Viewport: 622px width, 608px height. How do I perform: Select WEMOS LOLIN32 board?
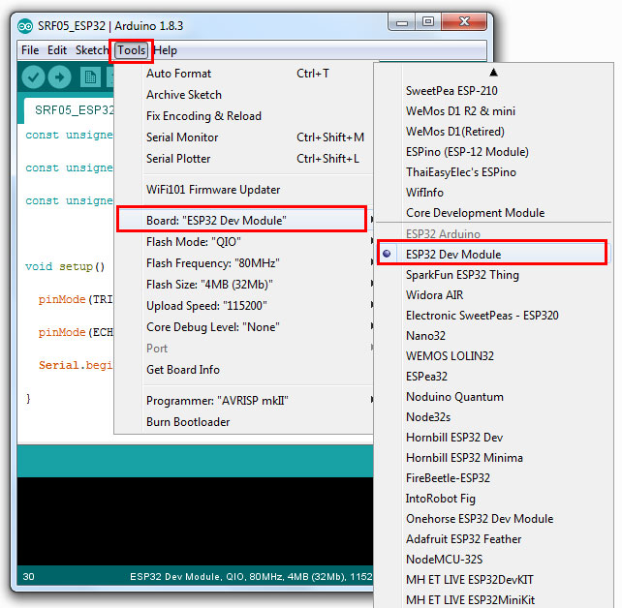[x=493, y=356]
